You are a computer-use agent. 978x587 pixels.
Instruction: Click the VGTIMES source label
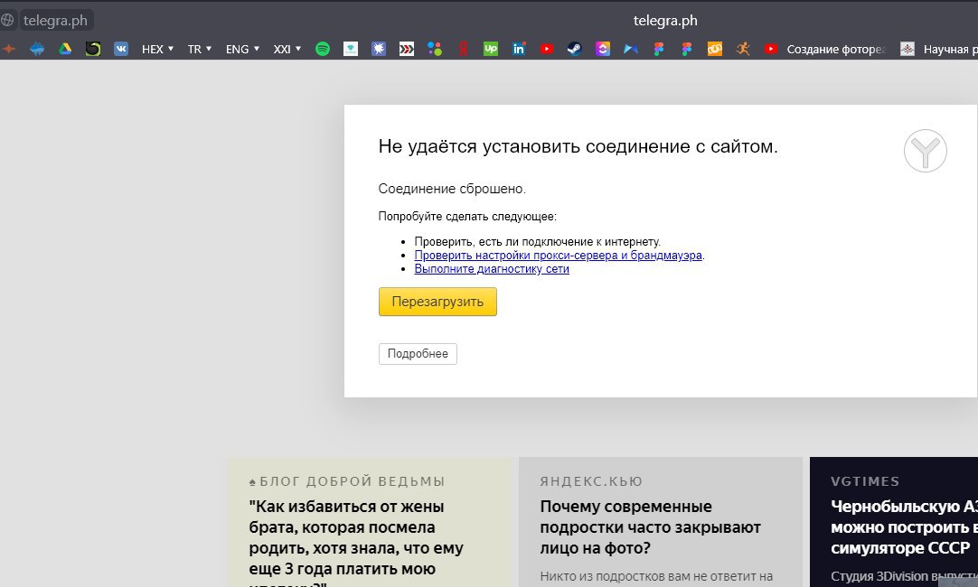click(x=865, y=481)
